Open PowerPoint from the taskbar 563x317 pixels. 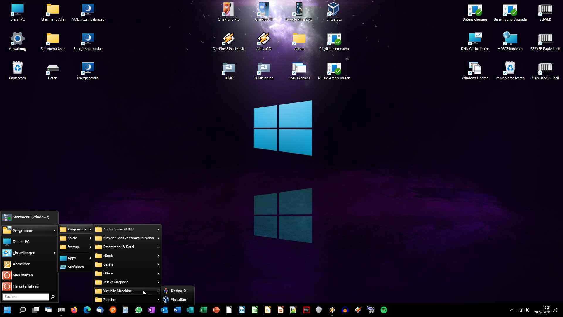(216, 310)
